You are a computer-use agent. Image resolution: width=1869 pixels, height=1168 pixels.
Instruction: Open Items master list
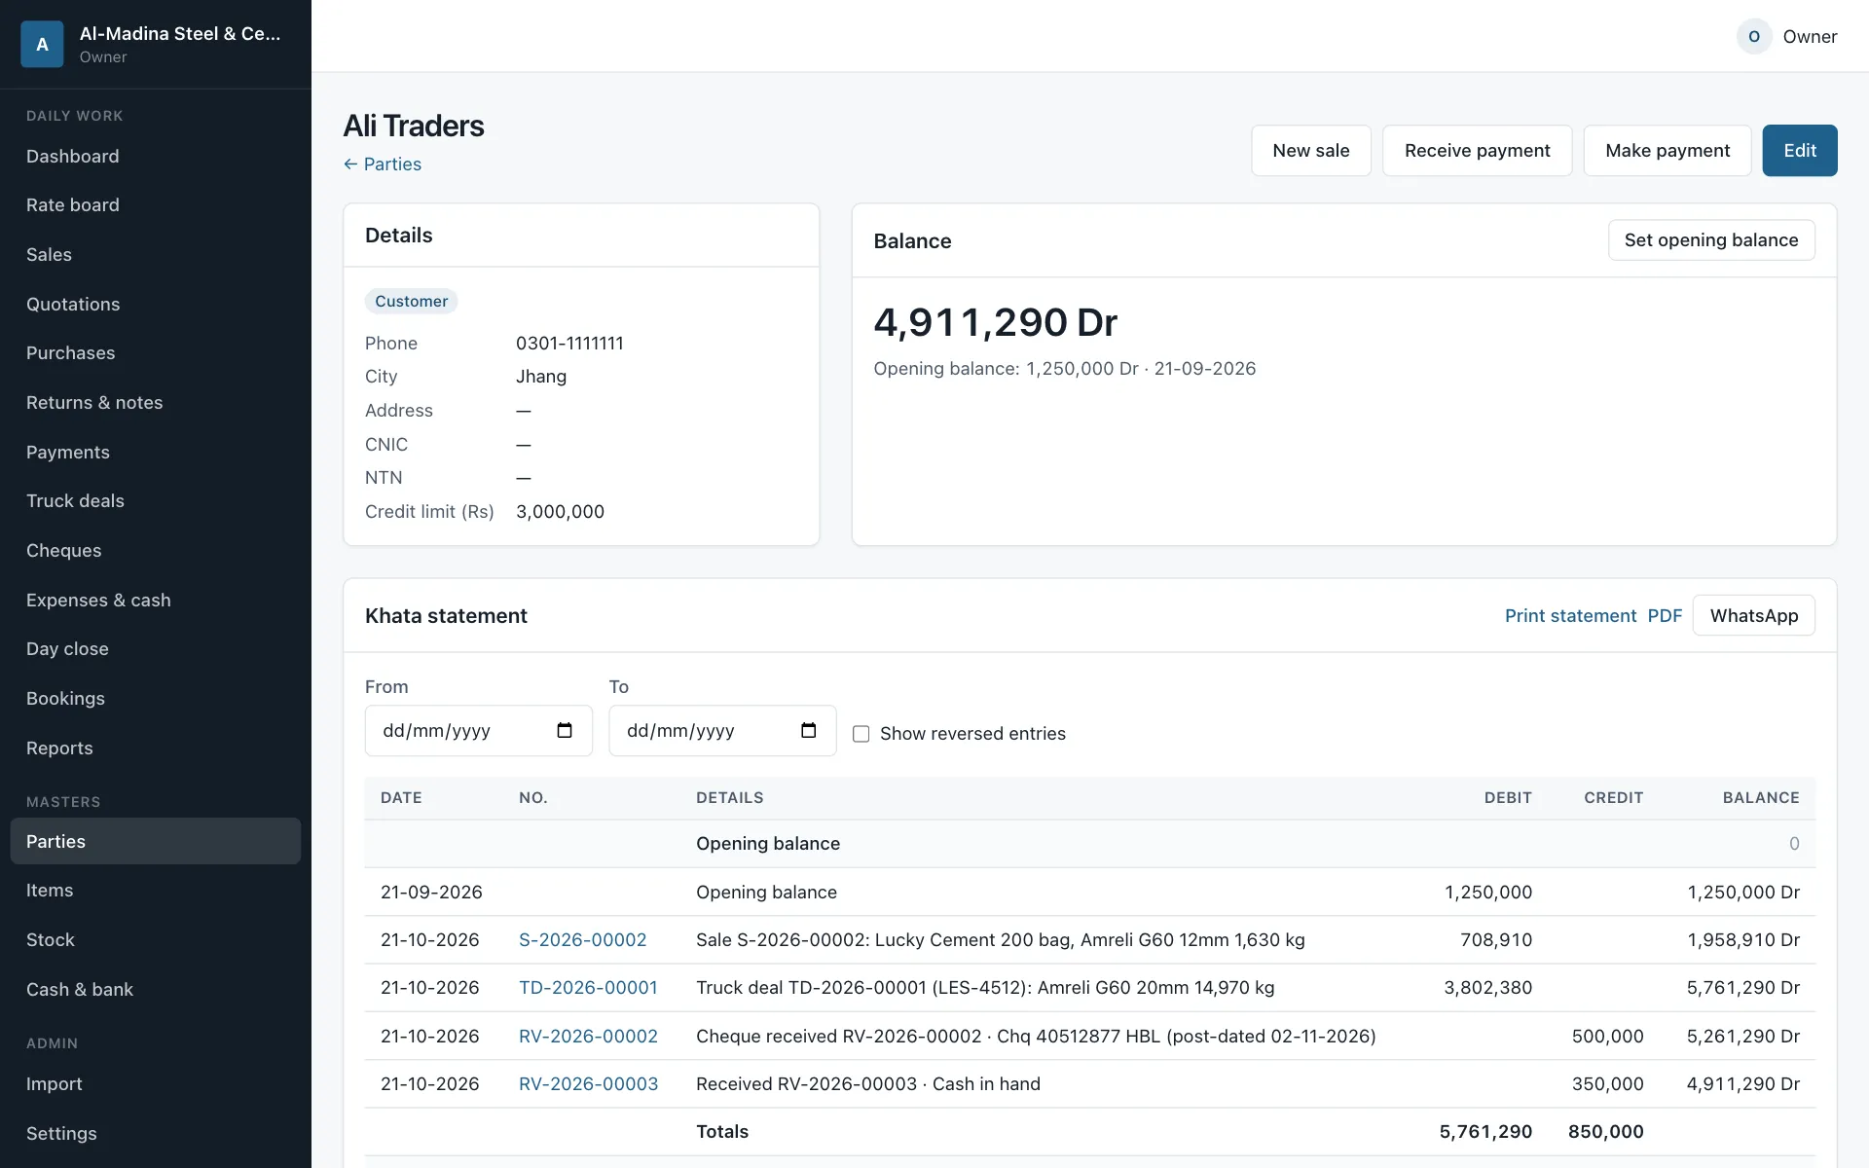pos(156,891)
